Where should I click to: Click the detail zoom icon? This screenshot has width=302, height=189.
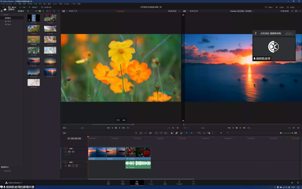(204, 133)
